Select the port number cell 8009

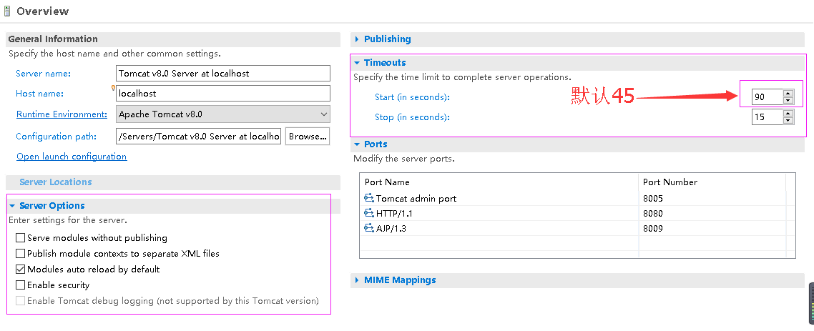click(652, 228)
